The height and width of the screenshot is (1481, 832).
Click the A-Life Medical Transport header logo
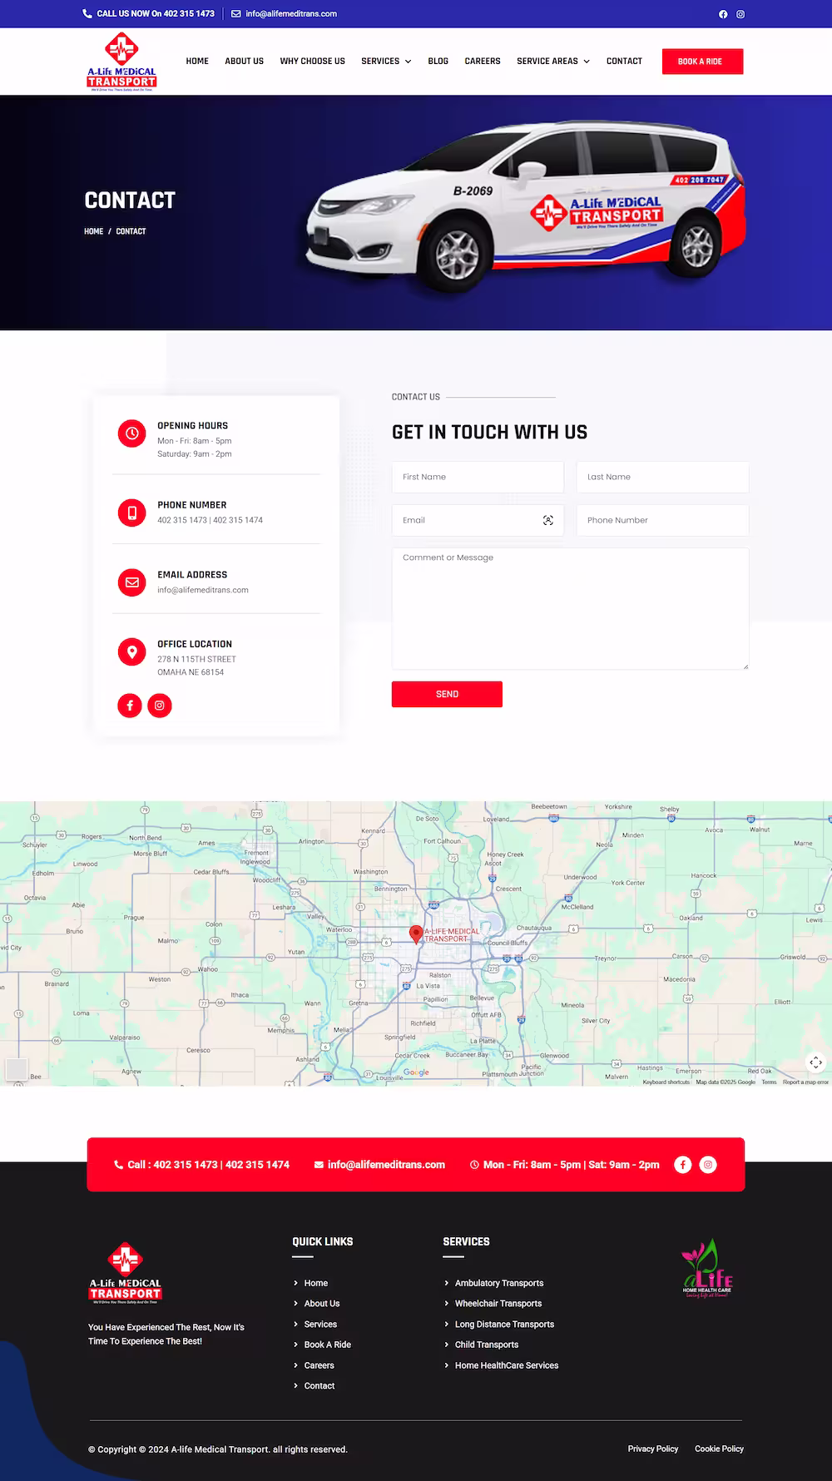pos(122,62)
